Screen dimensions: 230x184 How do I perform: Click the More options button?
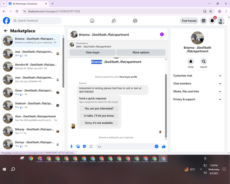[x=141, y=52]
